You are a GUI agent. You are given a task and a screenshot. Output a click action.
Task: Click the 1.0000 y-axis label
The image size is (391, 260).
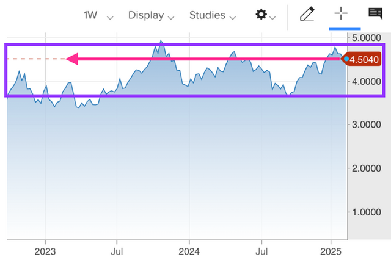367,212
